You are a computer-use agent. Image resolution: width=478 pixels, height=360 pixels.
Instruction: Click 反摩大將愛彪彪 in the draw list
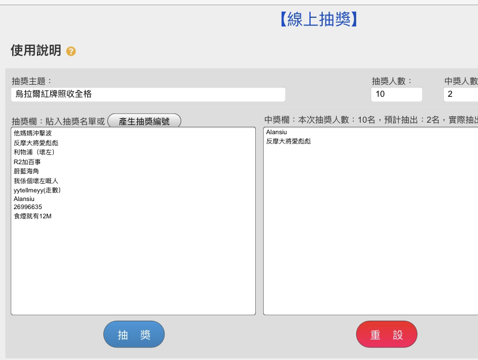(x=36, y=143)
